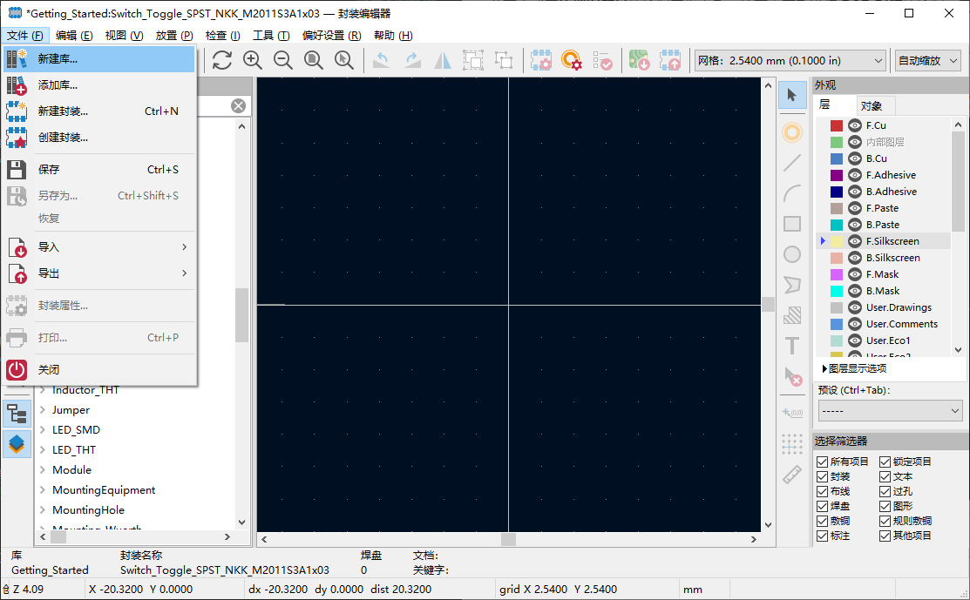This screenshot has height=600, width=970.
Task: Uncheck the 焊盘 filter checkbox
Action: (x=822, y=506)
